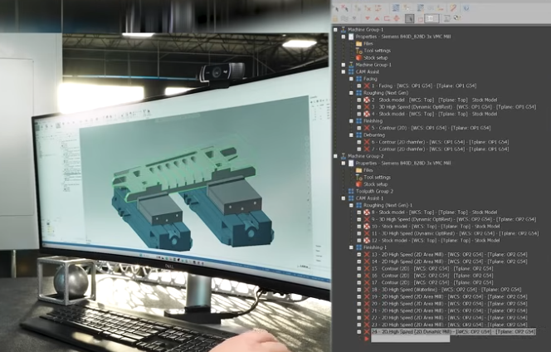Image resolution: width=551 pixels, height=352 pixels.
Task: Click the dirty icon of operation 10 Stock model
Action: tap(367, 227)
